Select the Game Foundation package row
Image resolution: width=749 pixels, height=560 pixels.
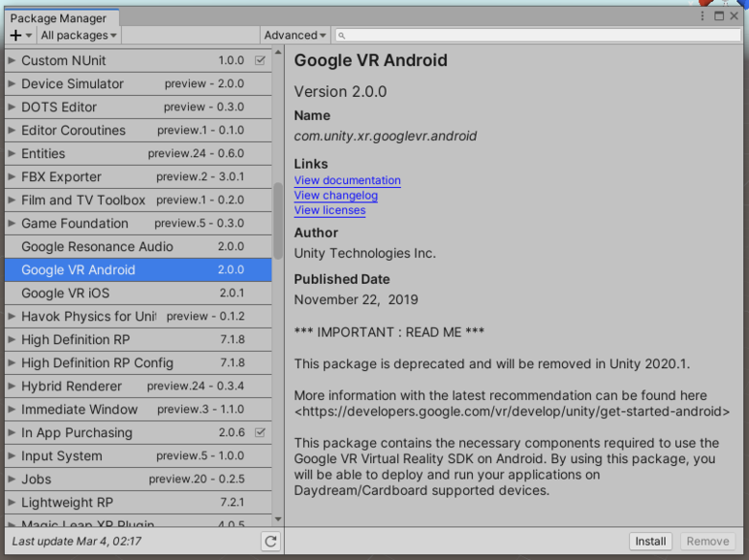pos(138,223)
